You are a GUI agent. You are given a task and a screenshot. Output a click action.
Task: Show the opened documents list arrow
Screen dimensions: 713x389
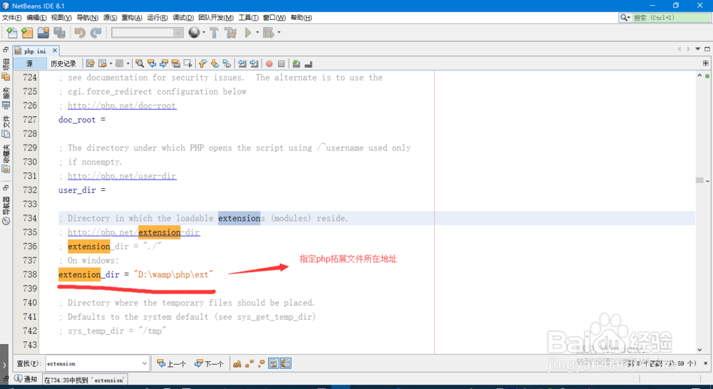tap(697, 48)
